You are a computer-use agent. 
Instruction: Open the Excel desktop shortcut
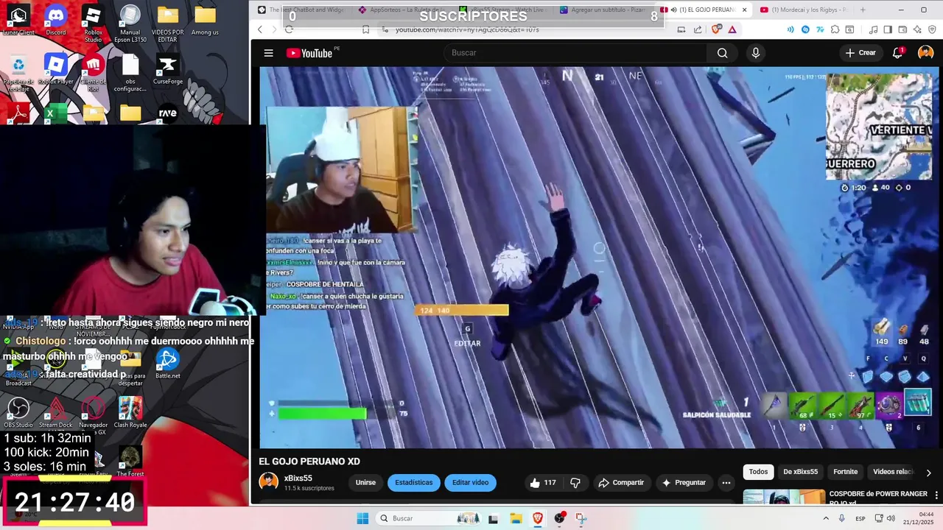pos(55,113)
